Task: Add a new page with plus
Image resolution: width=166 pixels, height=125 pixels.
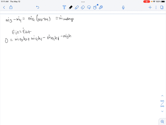Action: coord(150,7)
